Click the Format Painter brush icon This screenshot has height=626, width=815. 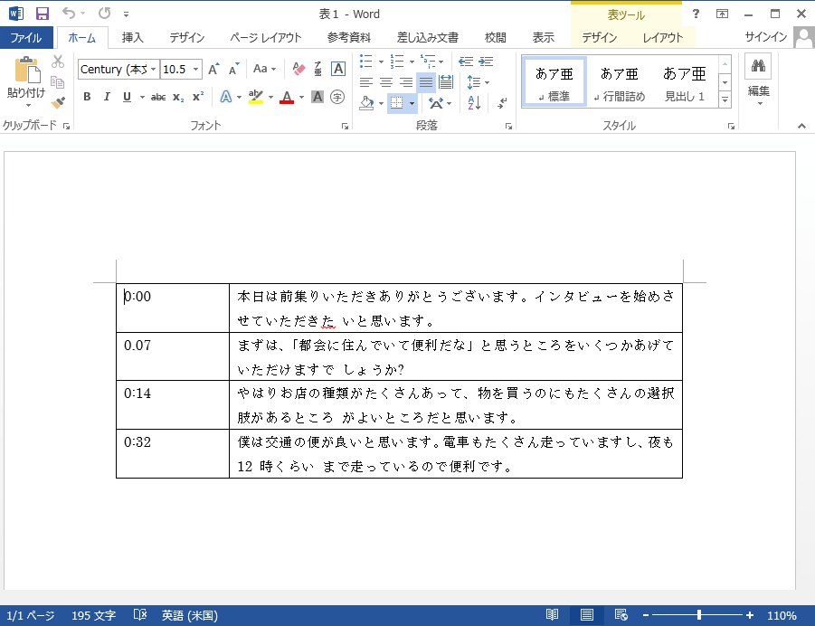pyautogui.click(x=58, y=103)
